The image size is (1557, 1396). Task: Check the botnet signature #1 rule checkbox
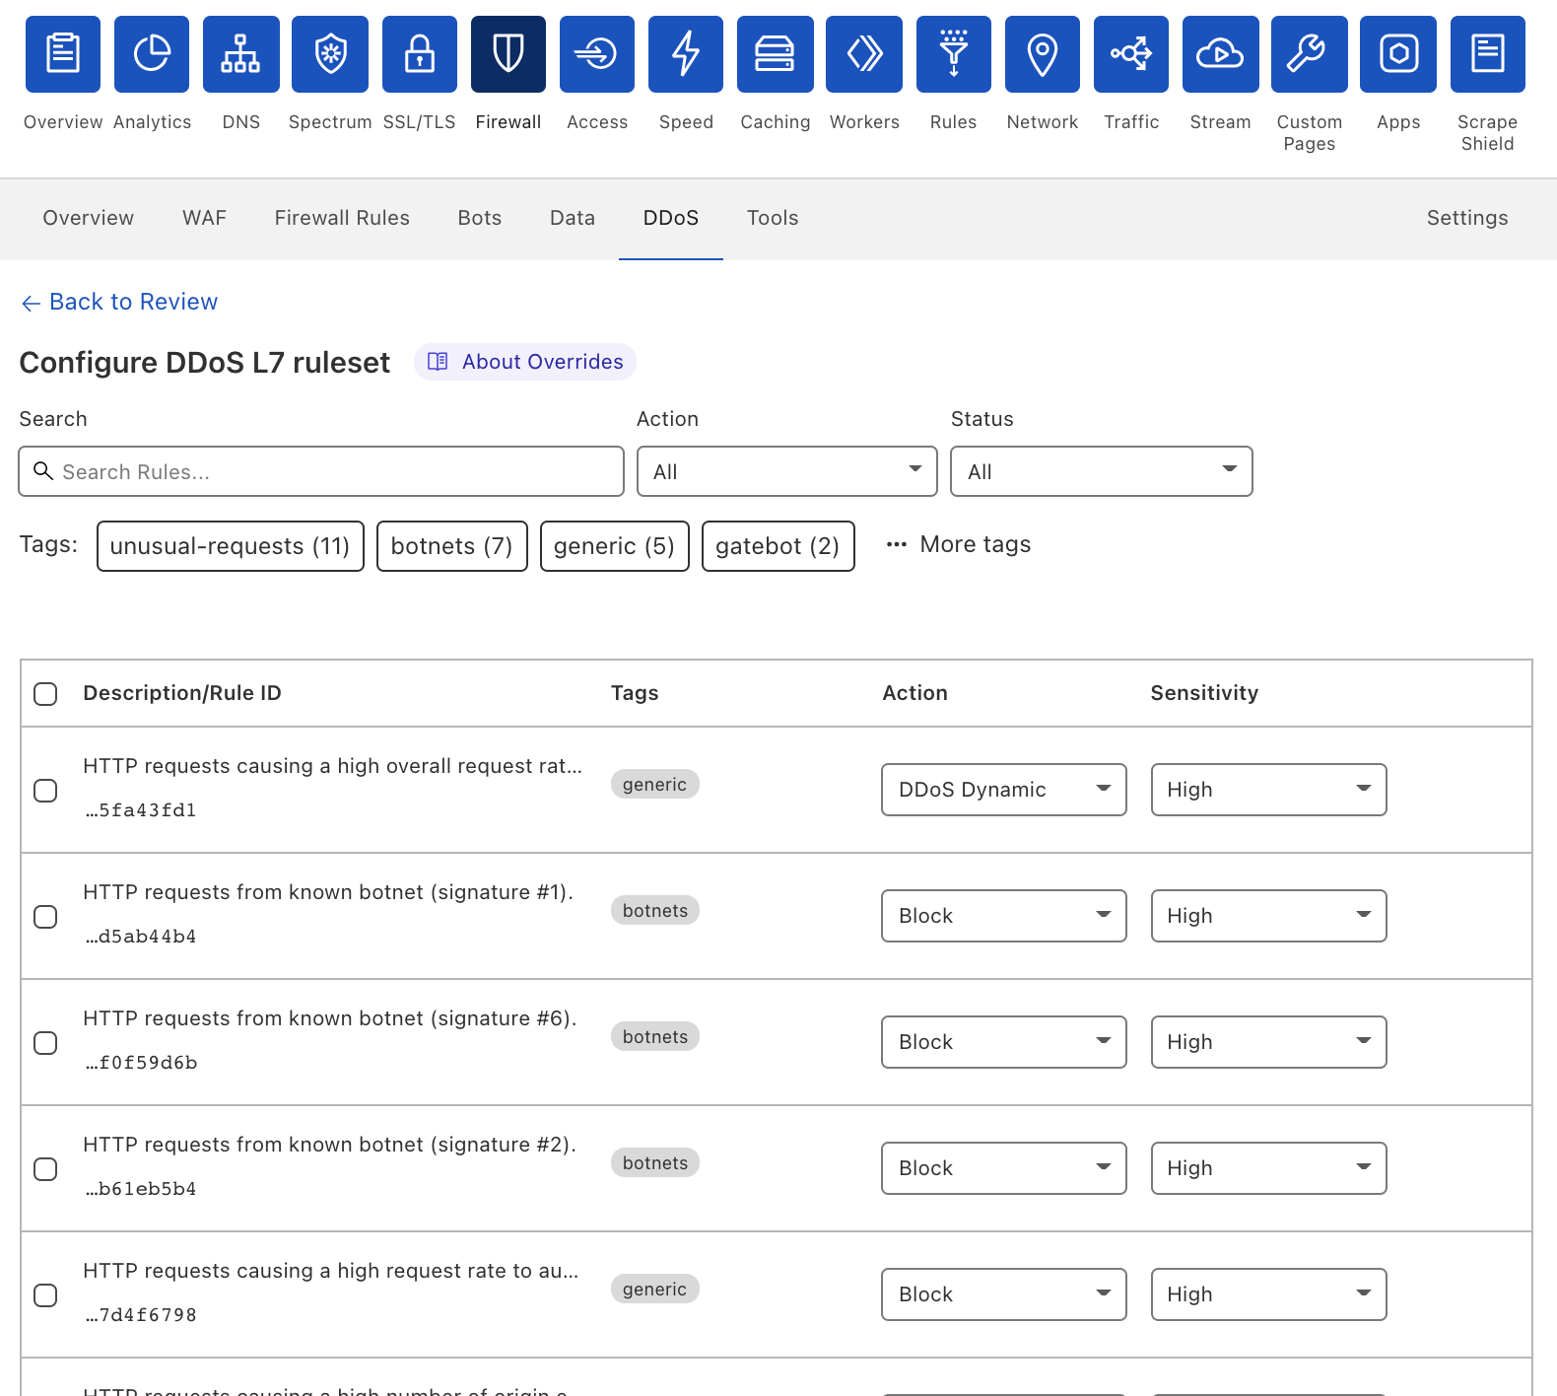[45, 917]
